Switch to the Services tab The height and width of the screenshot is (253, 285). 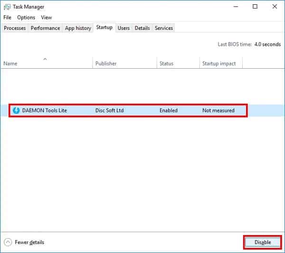[164, 28]
